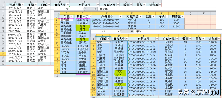Open 数量 filter button in middle sheet
This screenshot has width=222, height=98.
coord(154,16)
